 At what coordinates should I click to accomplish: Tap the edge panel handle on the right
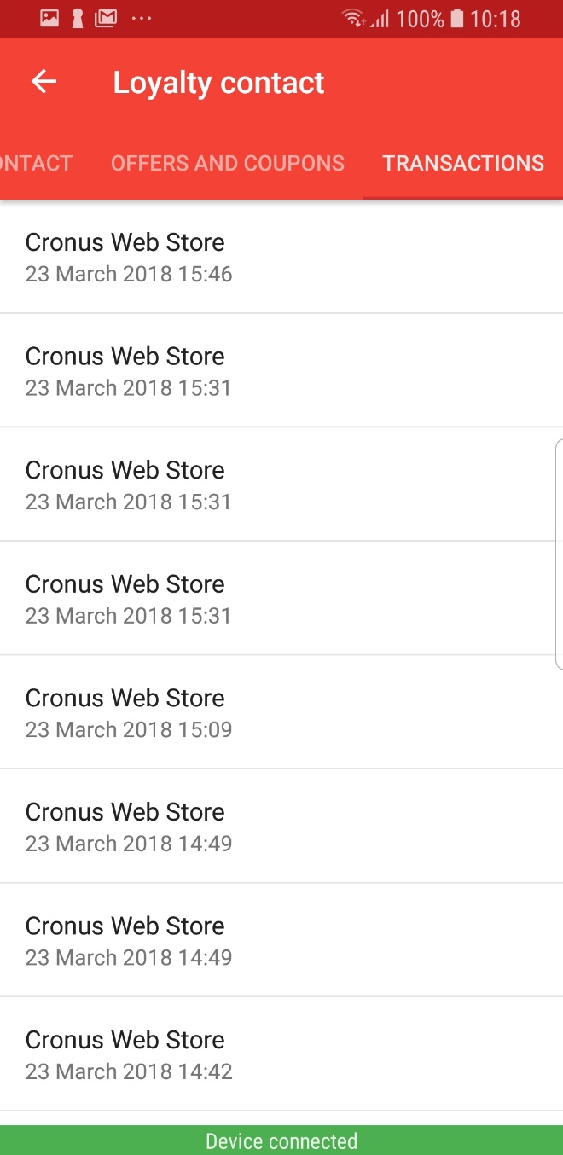pos(559,554)
